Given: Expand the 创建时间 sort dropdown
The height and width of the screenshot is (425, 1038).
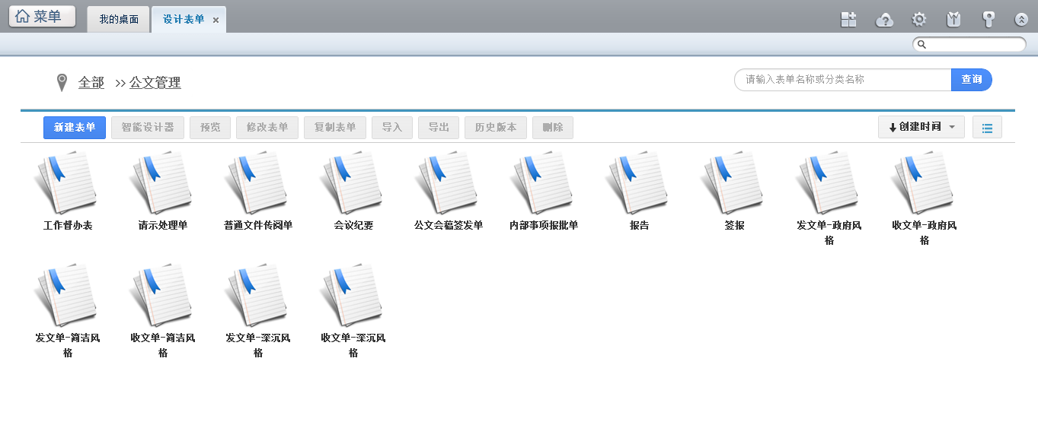Looking at the screenshot, I should [921, 128].
